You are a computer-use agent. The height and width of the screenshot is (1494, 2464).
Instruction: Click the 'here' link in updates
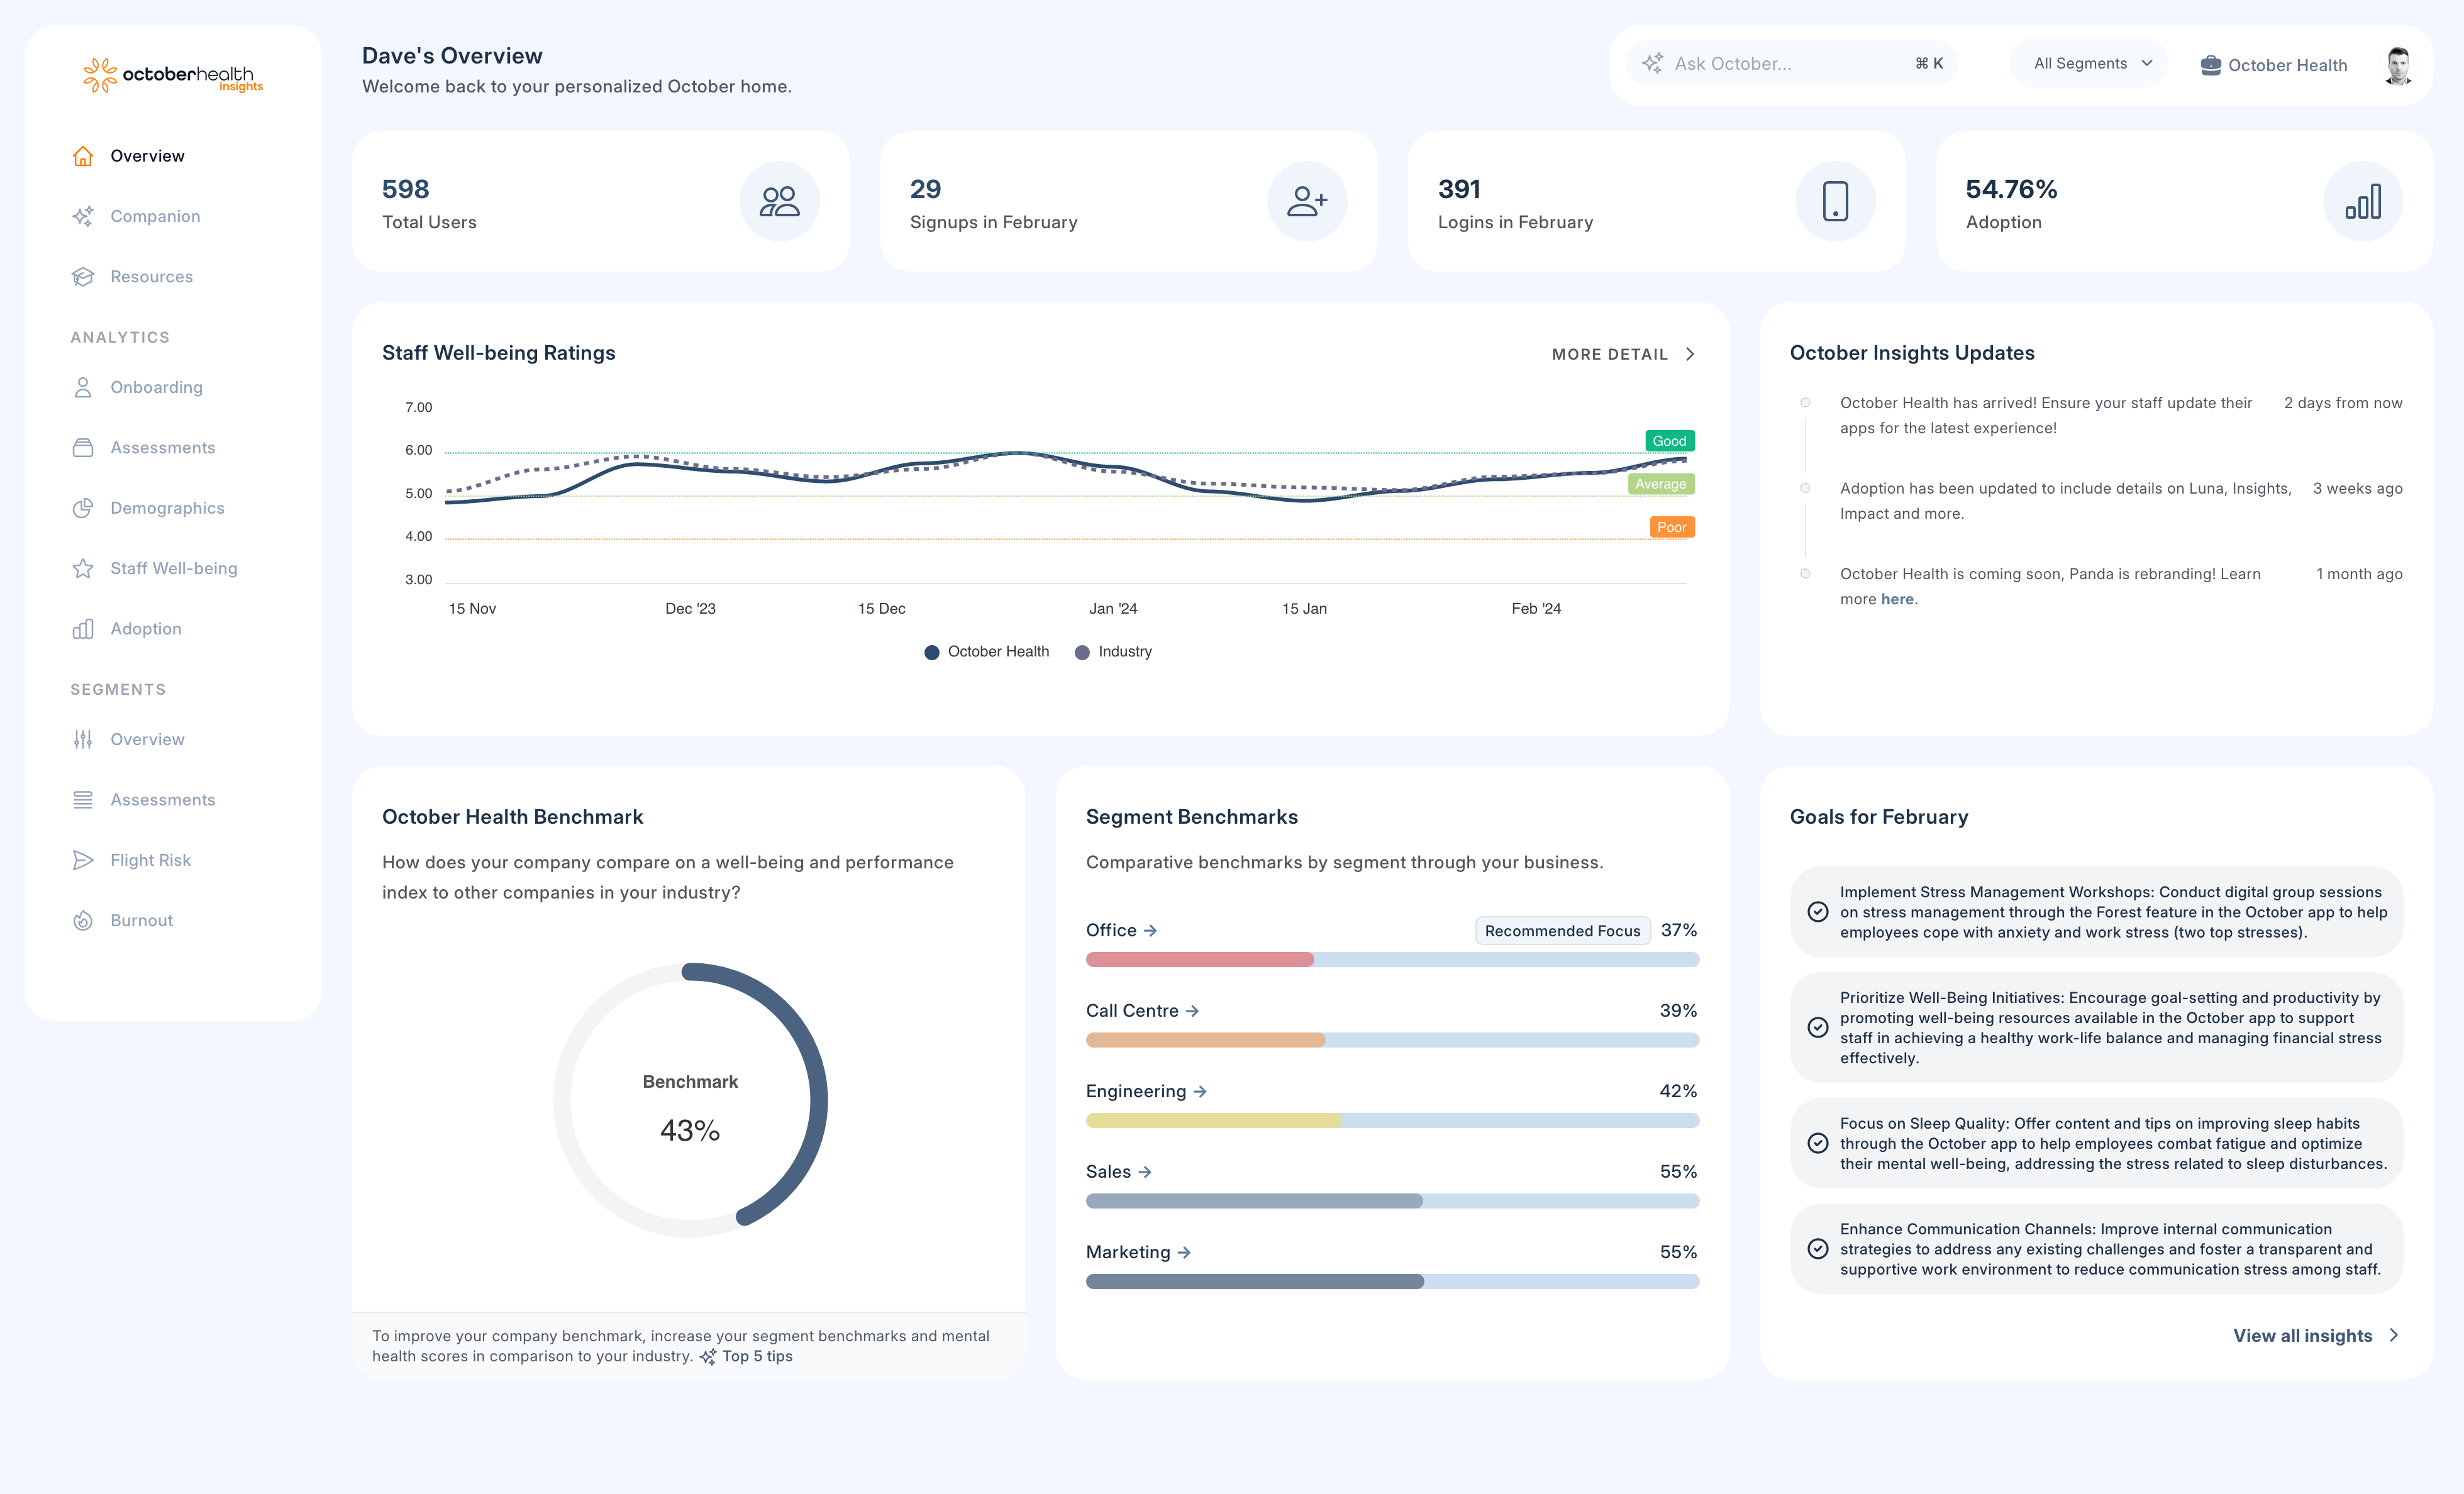coord(1897,599)
